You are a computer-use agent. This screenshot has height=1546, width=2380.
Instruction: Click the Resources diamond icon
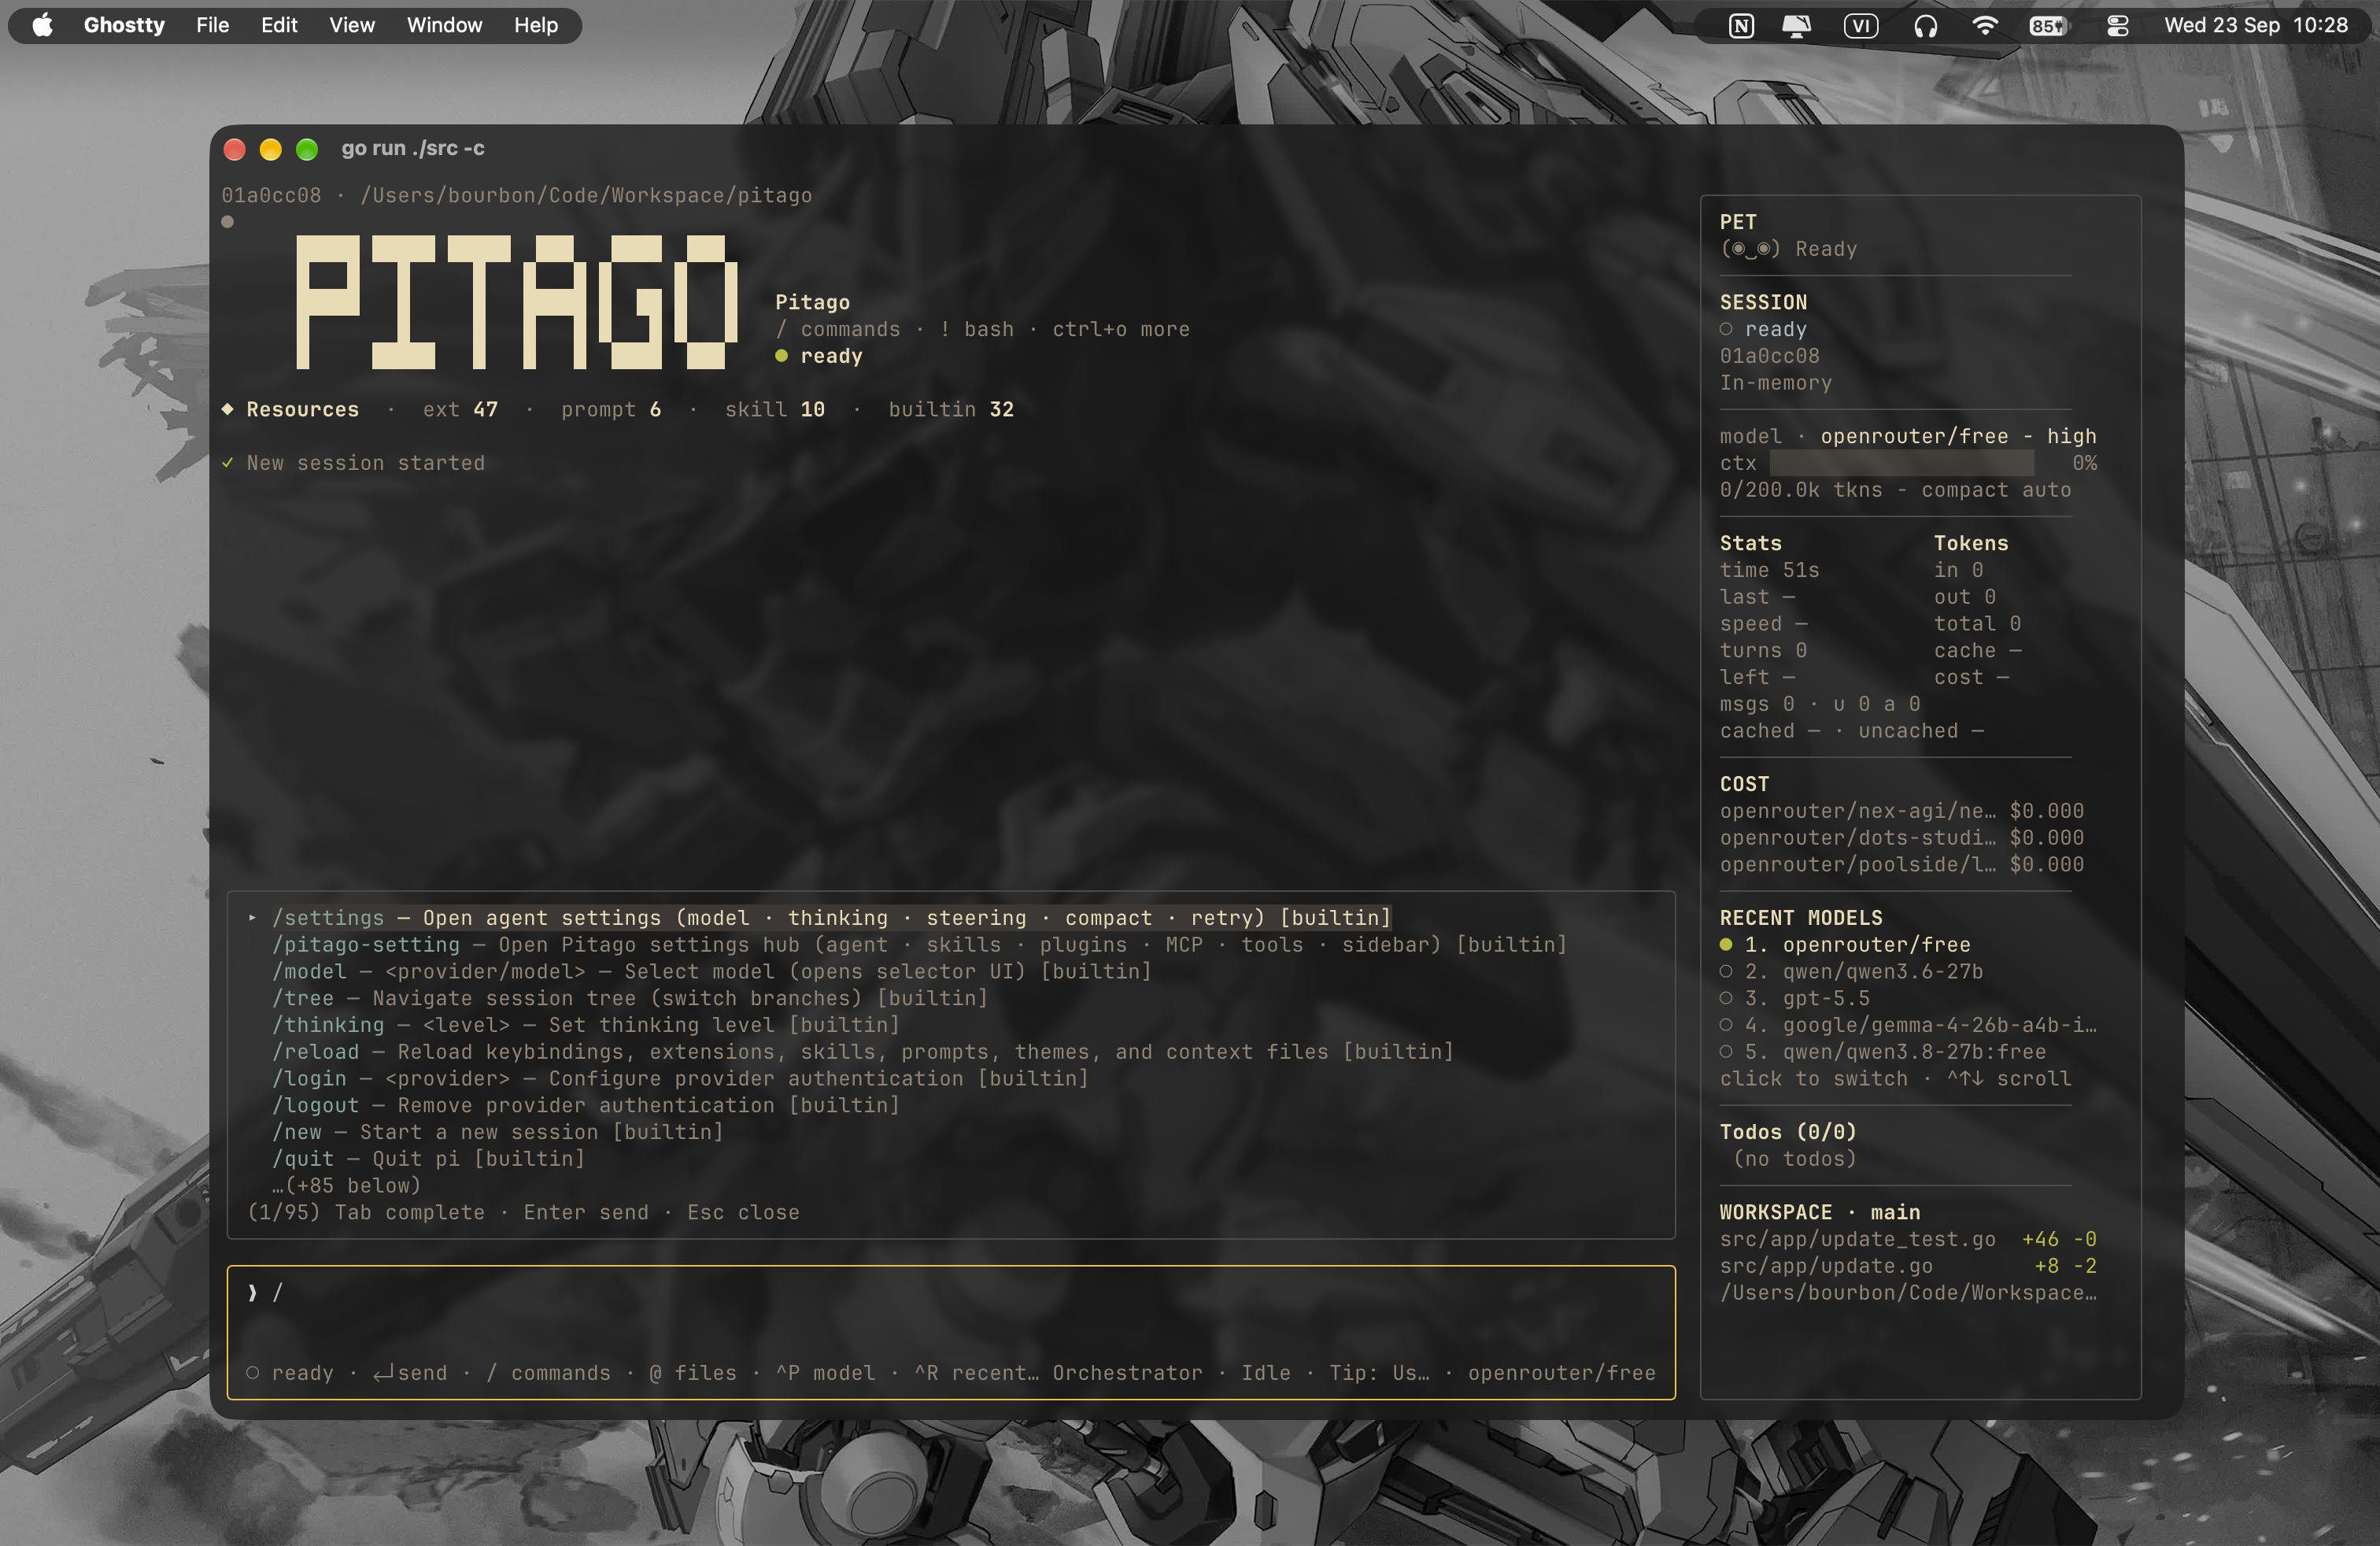coord(228,409)
